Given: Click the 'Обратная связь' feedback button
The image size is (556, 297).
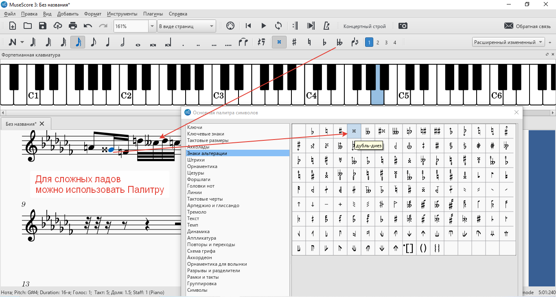Looking at the screenshot, I should coord(527,26).
